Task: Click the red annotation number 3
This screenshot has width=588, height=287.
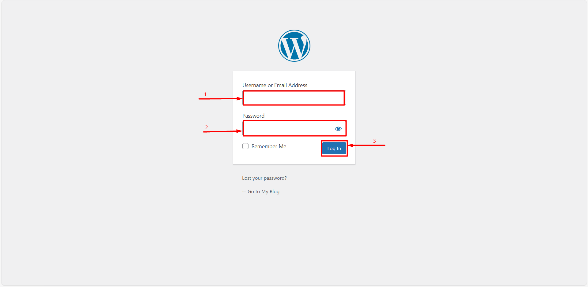Action: pos(374,141)
